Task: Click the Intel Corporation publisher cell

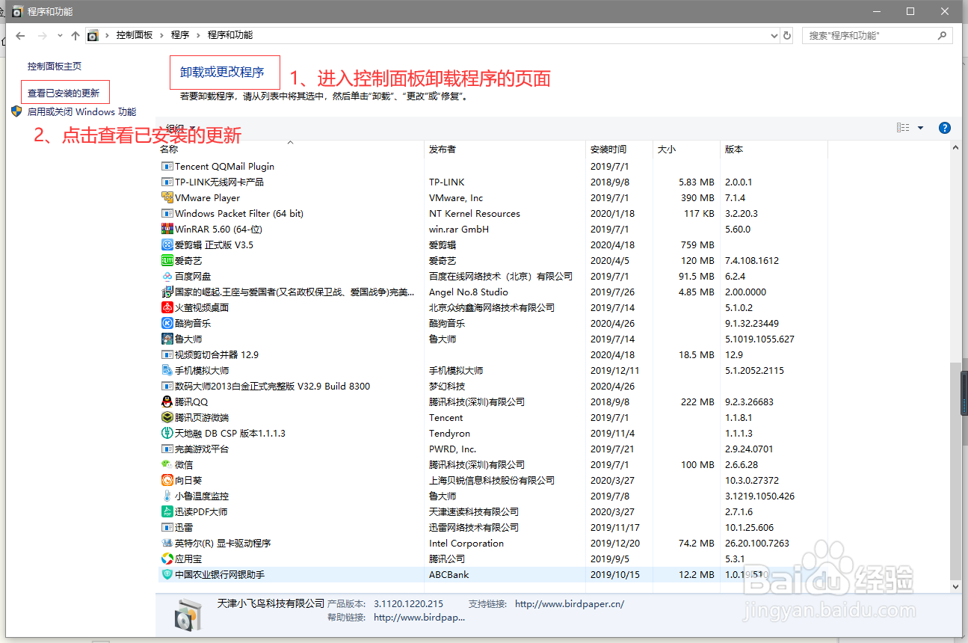Action: click(466, 544)
